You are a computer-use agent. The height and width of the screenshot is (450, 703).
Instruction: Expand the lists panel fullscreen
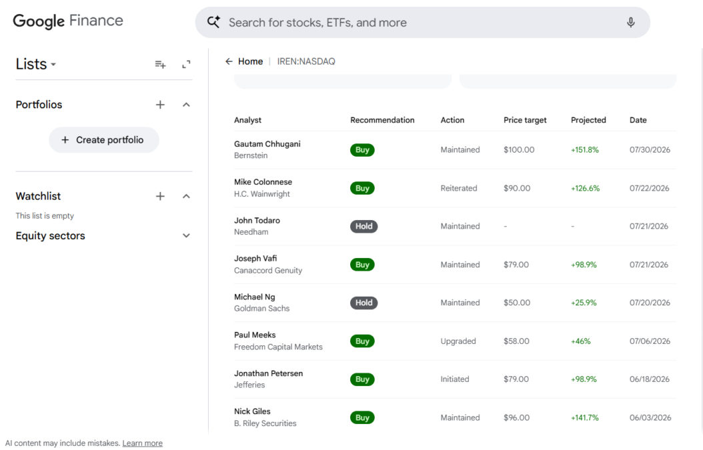point(186,65)
